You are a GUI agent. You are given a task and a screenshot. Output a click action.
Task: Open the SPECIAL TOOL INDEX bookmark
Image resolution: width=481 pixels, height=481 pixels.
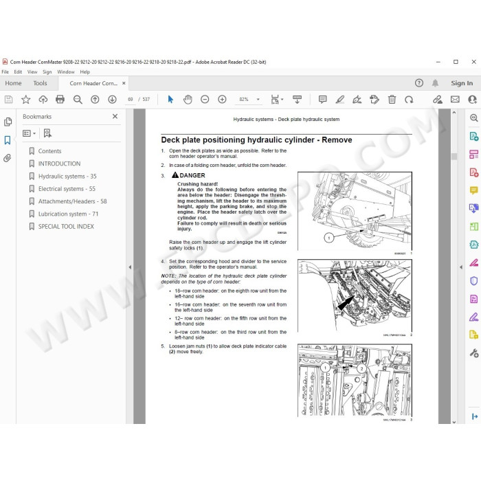(66, 226)
